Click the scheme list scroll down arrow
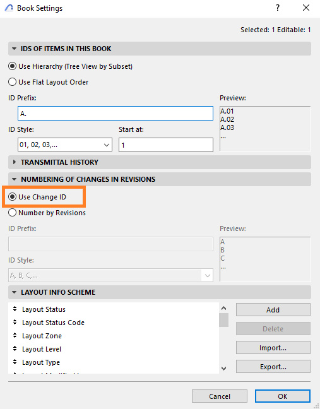Image resolution: width=320 pixels, height=409 pixels. (x=224, y=369)
